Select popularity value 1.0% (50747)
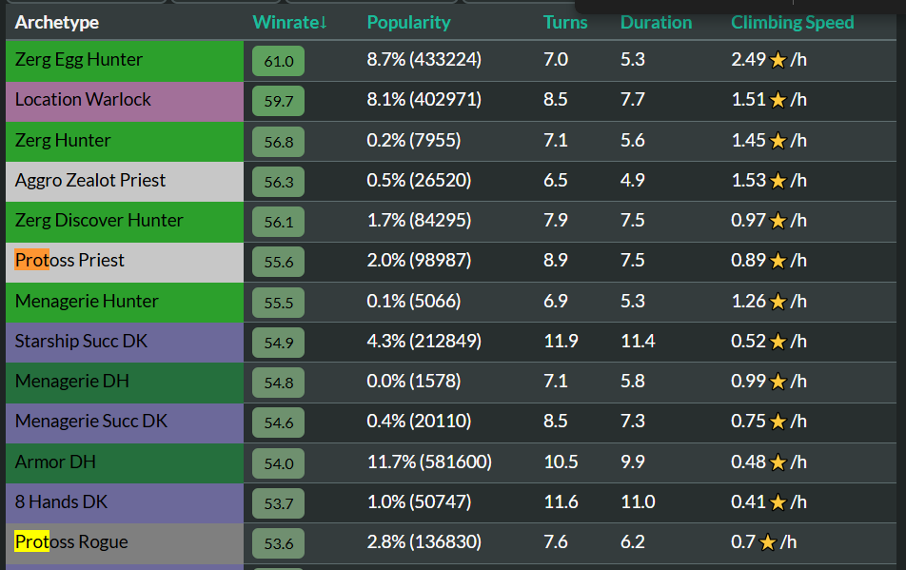The height and width of the screenshot is (570, 906). point(419,501)
